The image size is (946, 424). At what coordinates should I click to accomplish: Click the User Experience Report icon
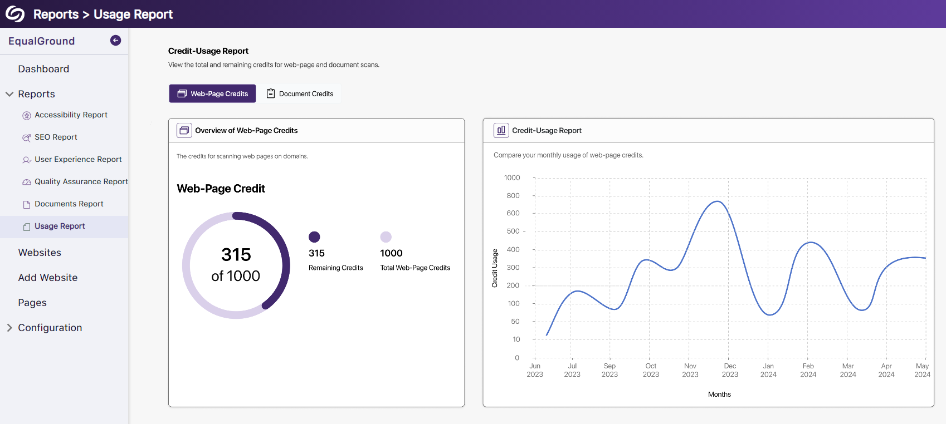click(x=26, y=160)
